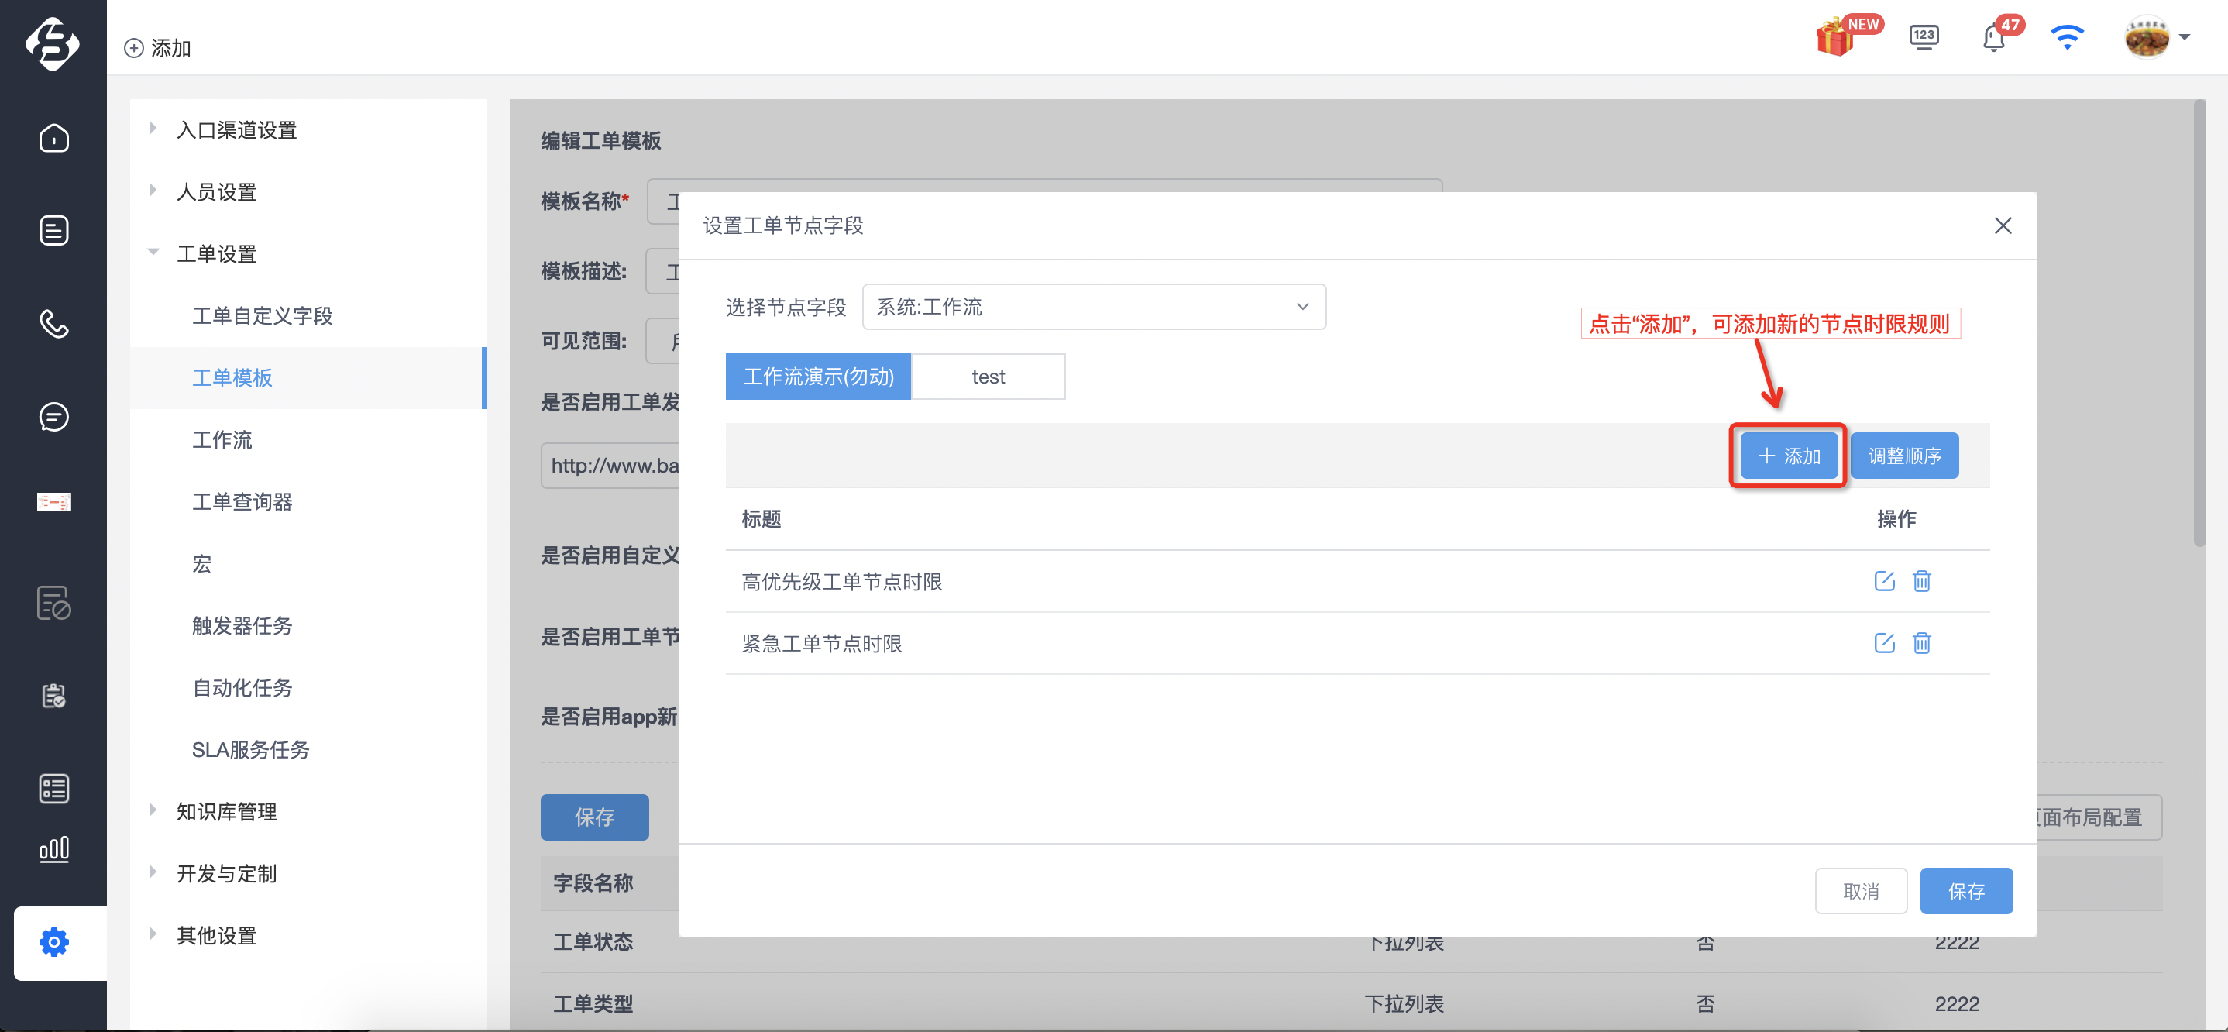2228x1032 pixels.
Task: Click the 添加 button to add rule
Action: [1788, 456]
